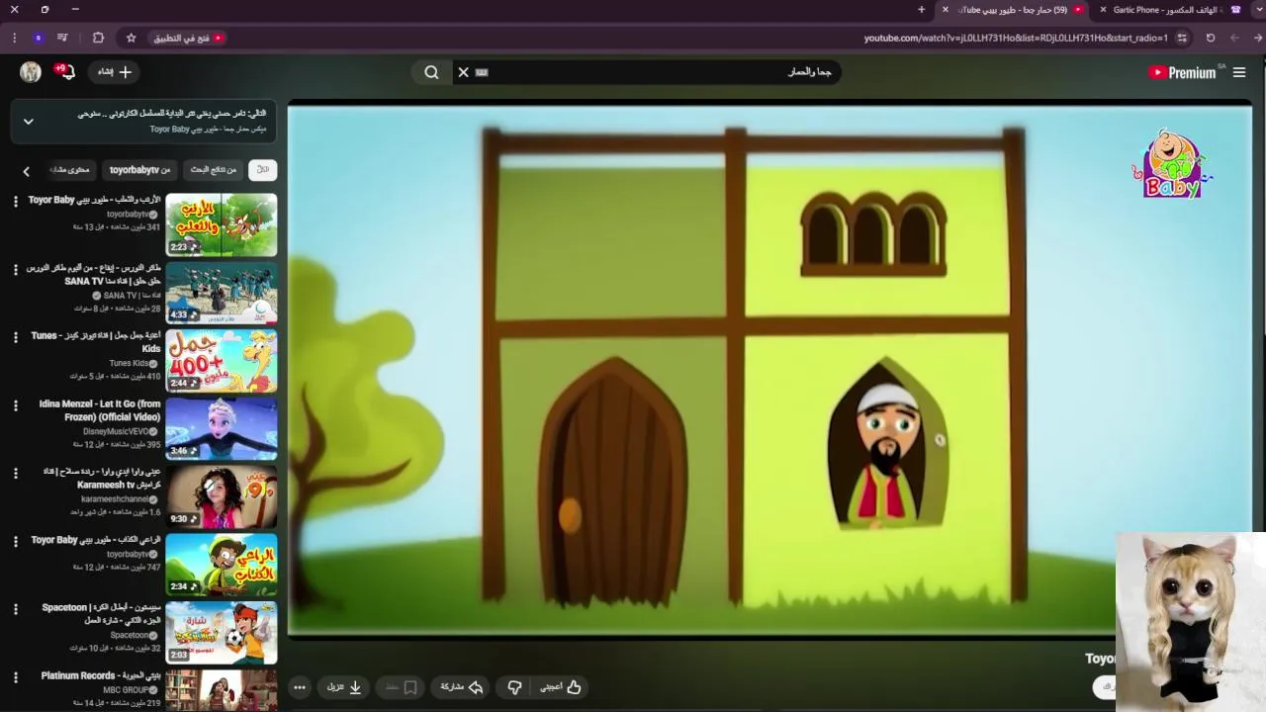Viewport: 1266px width, 712px height.
Task: Click the video player frame
Action: (x=769, y=369)
